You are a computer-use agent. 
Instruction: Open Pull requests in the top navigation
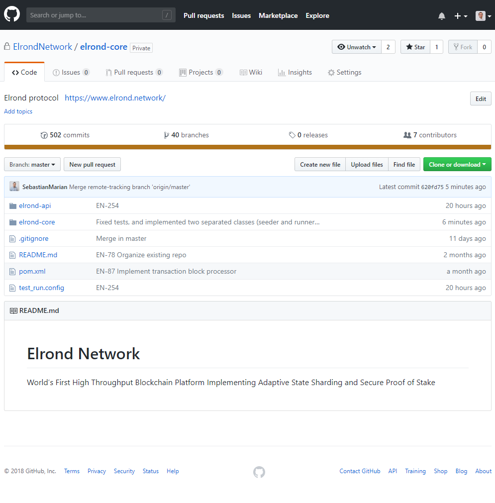203,15
